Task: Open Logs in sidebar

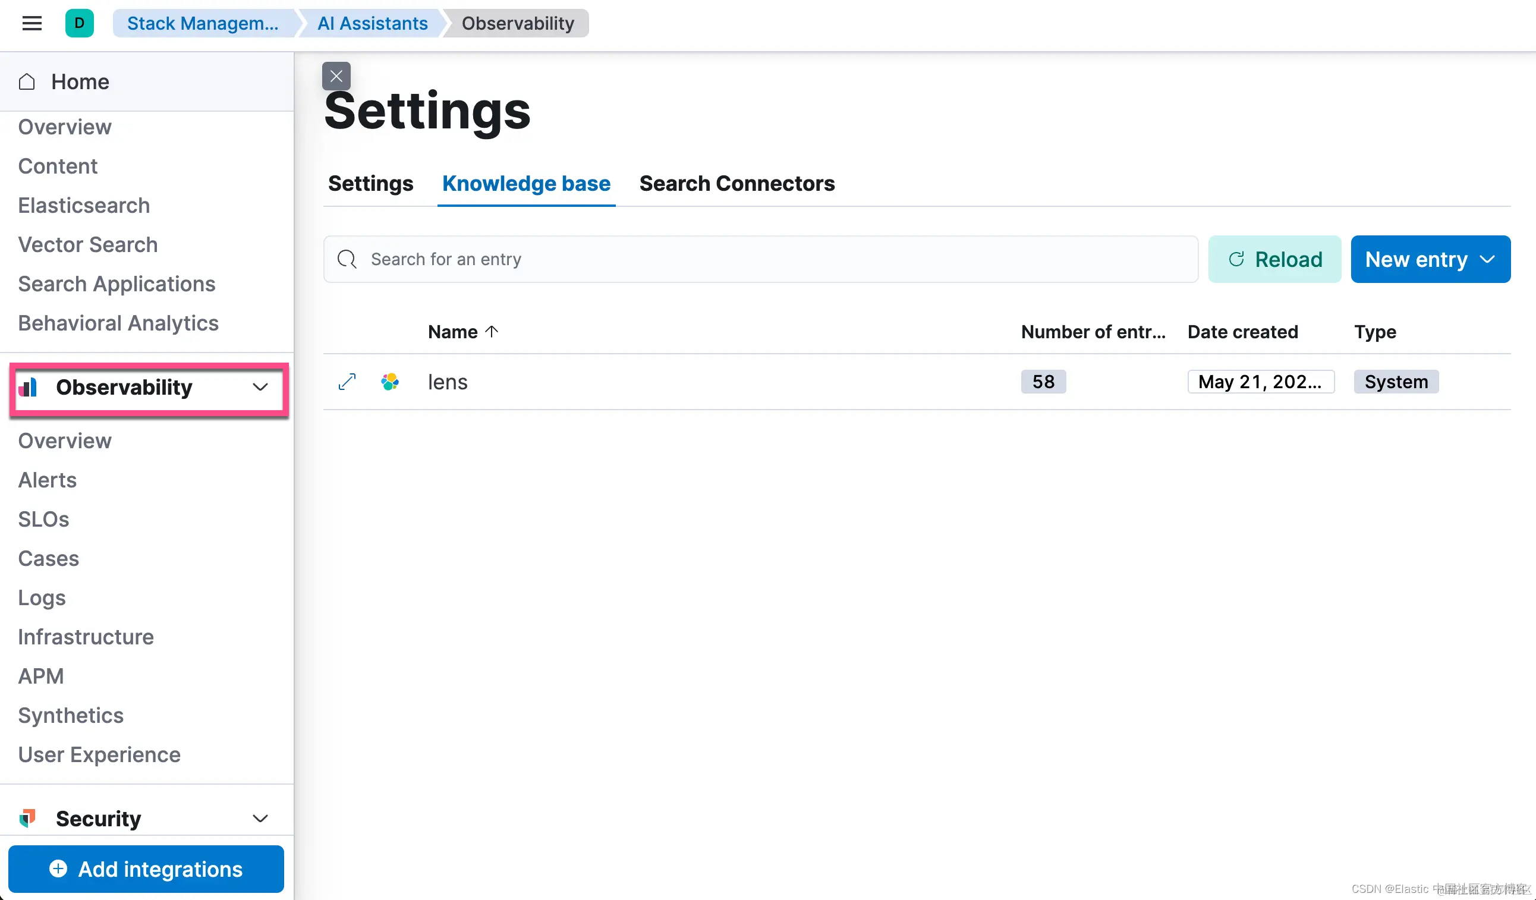Action: coord(42,598)
